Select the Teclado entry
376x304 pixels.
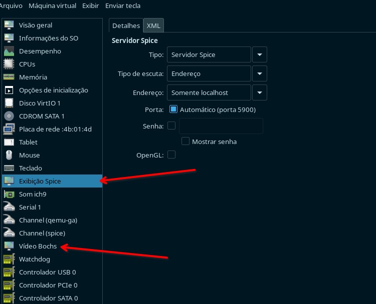[x=52, y=168]
